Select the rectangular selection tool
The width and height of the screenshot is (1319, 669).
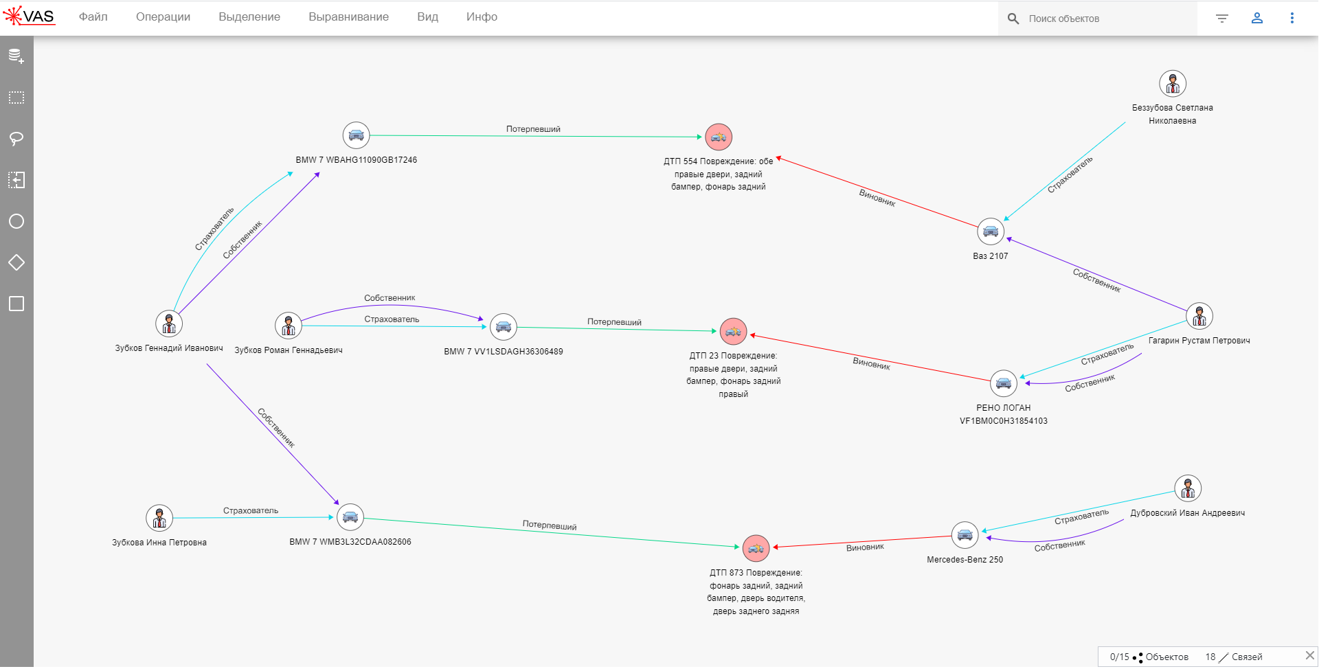point(16,98)
